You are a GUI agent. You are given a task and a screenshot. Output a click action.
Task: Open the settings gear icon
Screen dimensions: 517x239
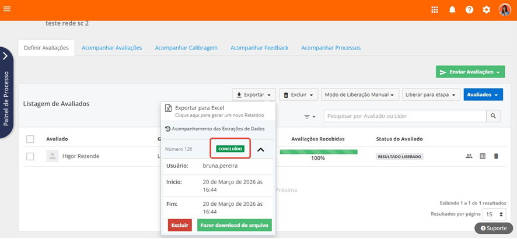487,10
